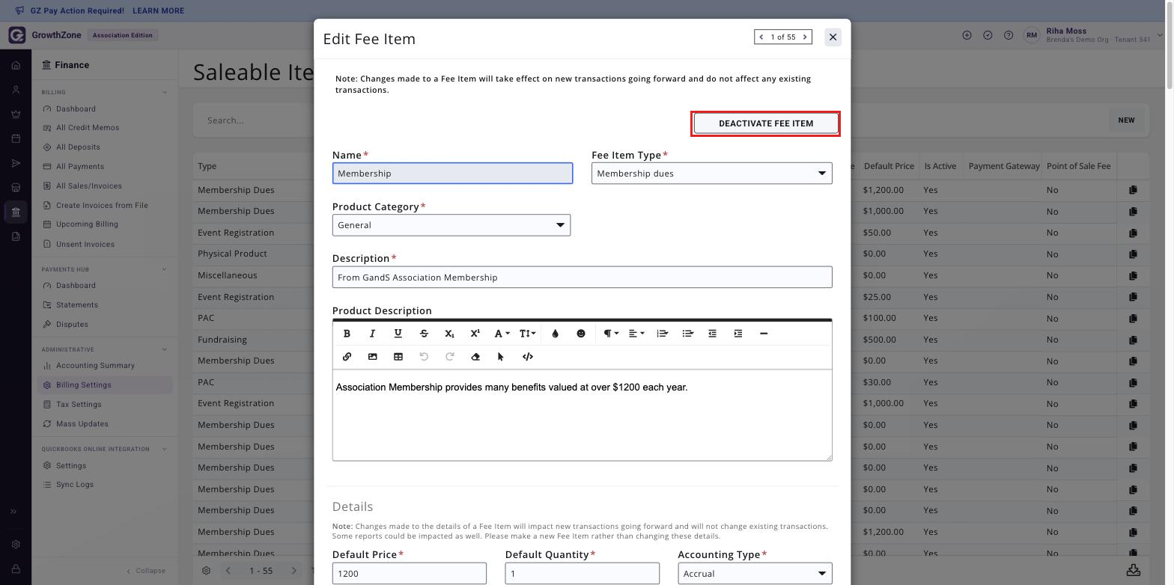Go to next fee item in pager
1174x585 pixels.
click(x=805, y=37)
